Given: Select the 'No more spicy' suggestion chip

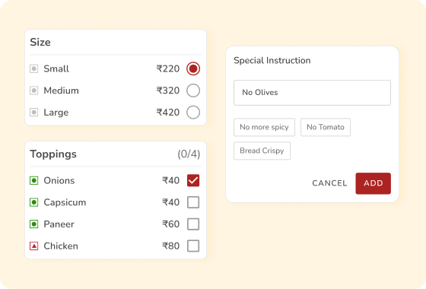Looking at the screenshot, I should (x=265, y=127).
